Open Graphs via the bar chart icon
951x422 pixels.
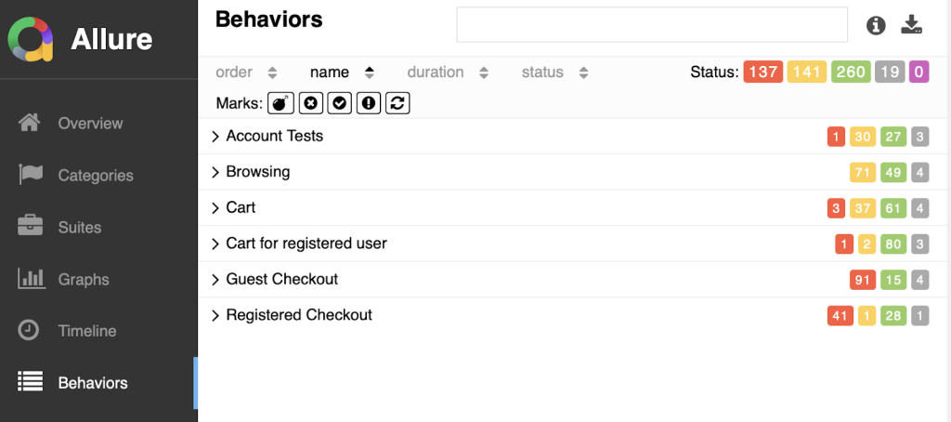point(31,279)
